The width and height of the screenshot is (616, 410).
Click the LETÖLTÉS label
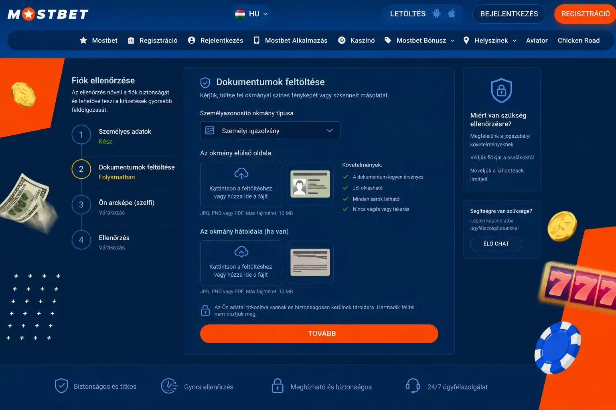pos(407,14)
